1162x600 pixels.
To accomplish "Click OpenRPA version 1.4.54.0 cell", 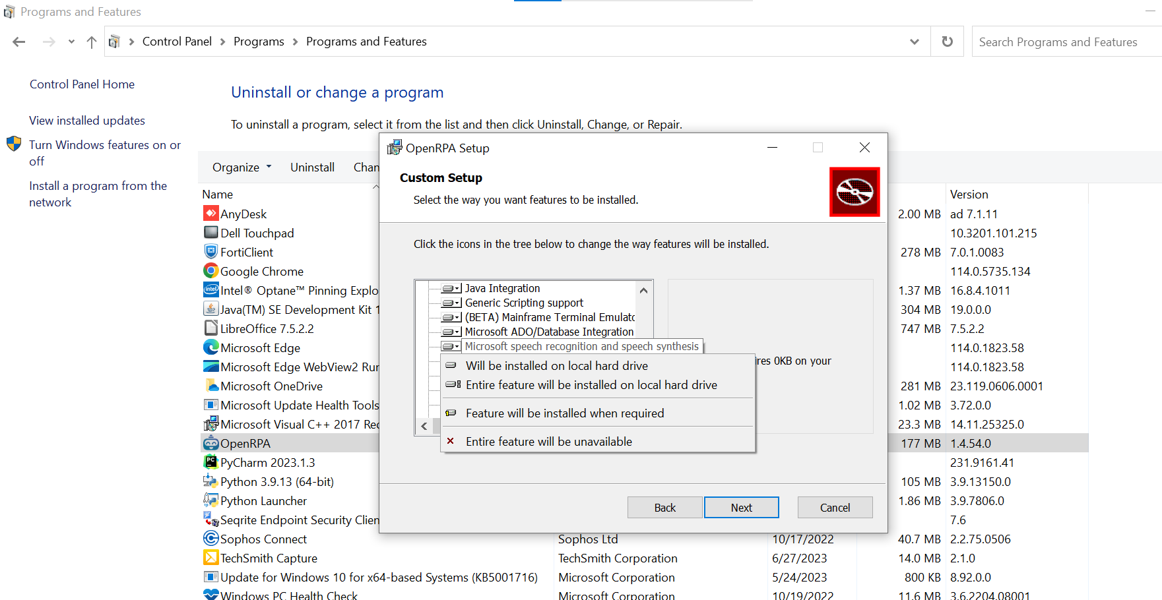I will coord(970,443).
